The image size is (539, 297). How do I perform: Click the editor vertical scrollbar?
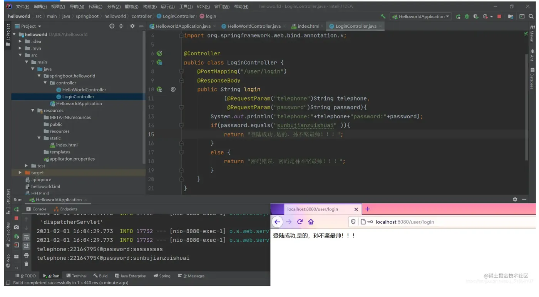point(527,107)
